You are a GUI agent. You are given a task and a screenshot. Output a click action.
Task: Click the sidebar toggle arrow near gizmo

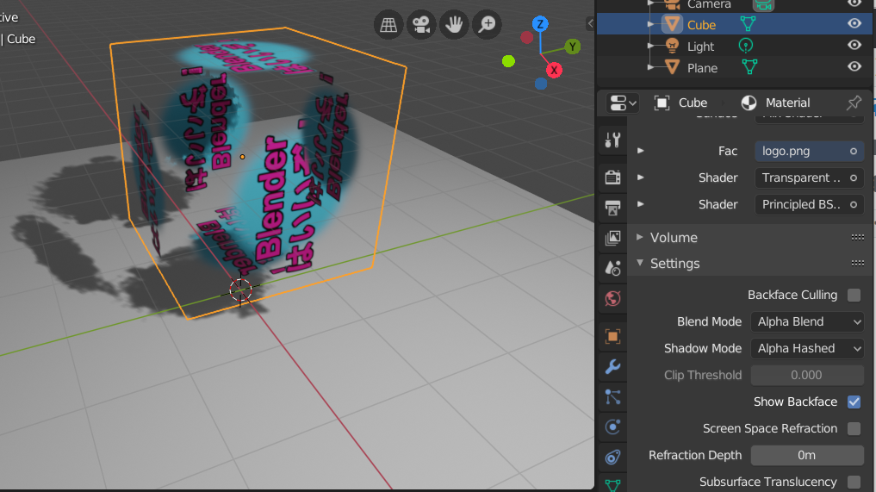tap(591, 23)
